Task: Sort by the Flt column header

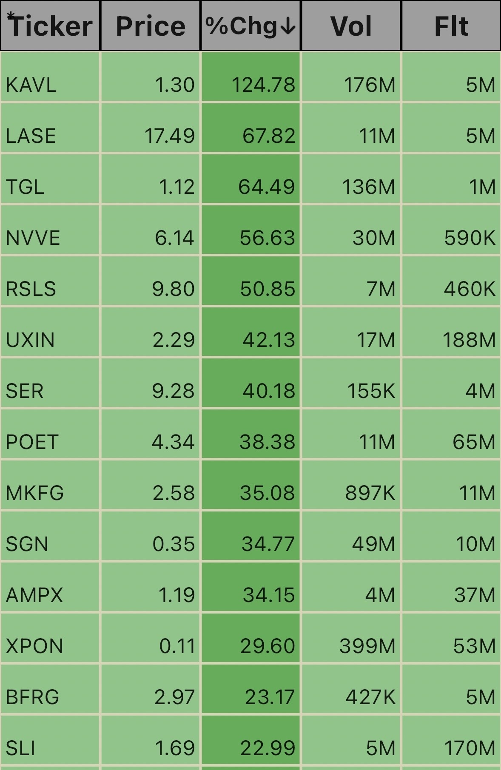Action: tap(451, 26)
